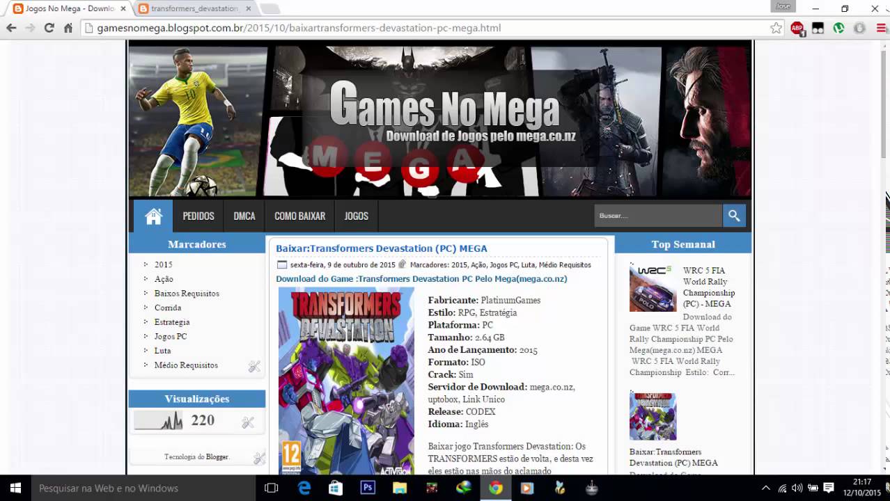Reload the current page
The width and height of the screenshot is (890, 501).
coord(49,28)
